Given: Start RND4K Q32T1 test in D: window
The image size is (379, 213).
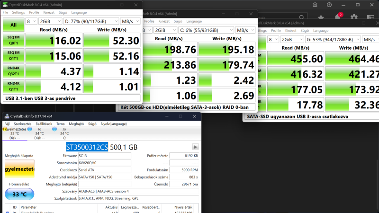Looking at the screenshot, I should [14, 71].
